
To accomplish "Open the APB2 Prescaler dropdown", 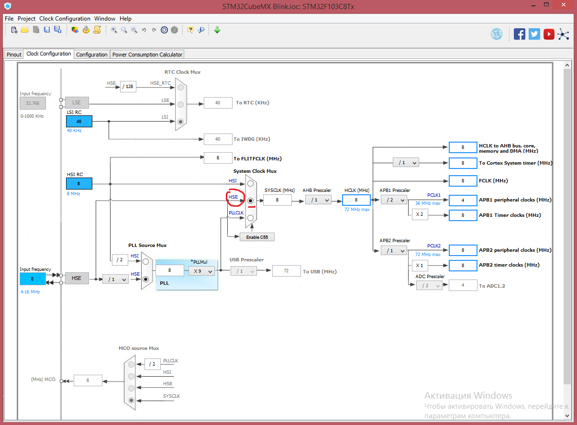I will pyautogui.click(x=394, y=250).
